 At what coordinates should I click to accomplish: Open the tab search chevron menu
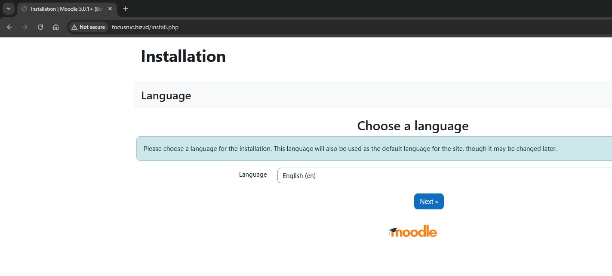tap(8, 9)
